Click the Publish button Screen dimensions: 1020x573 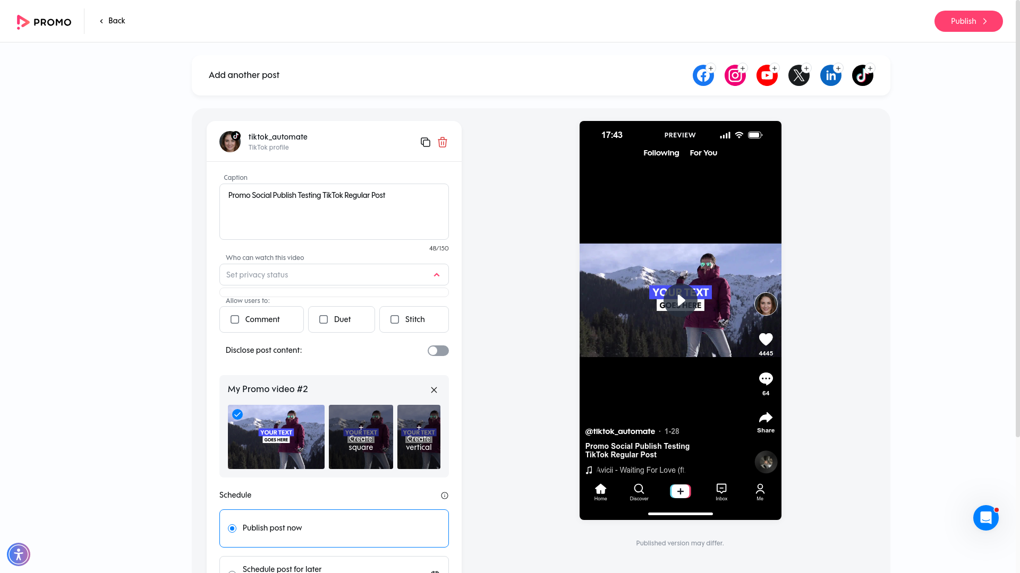click(968, 21)
